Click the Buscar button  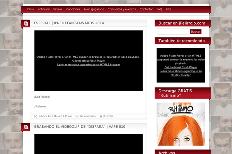[x=196, y=32]
